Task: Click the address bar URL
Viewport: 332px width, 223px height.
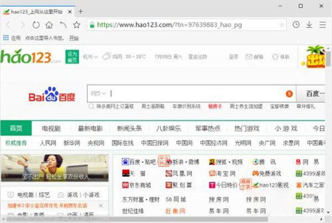Action: click(x=169, y=25)
